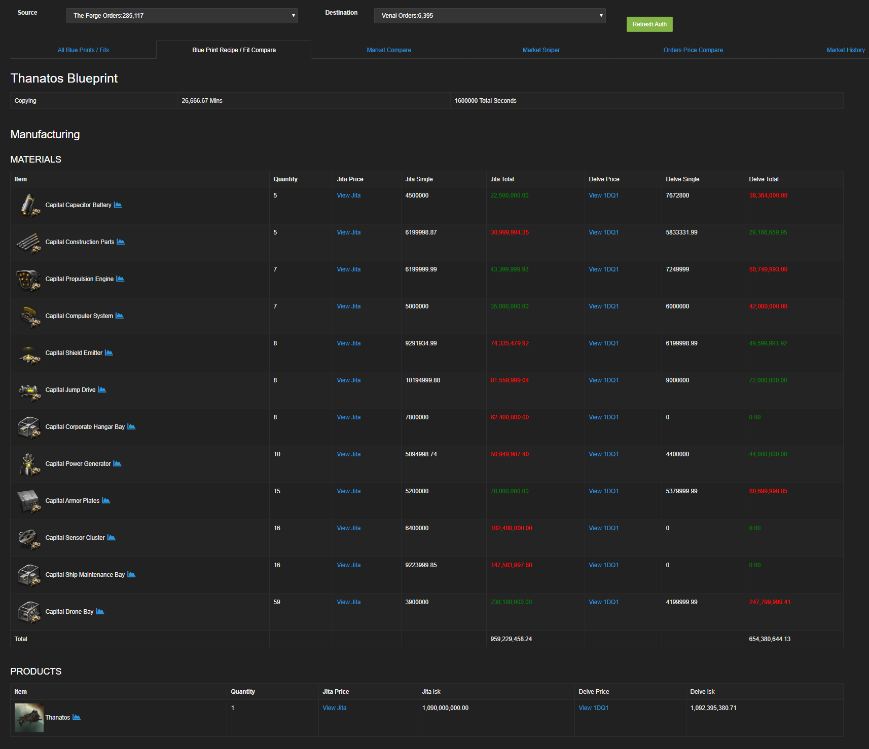Image resolution: width=869 pixels, height=749 pixels.
Task: Open the Market Sniper tab
Action: tap(541, 50)
